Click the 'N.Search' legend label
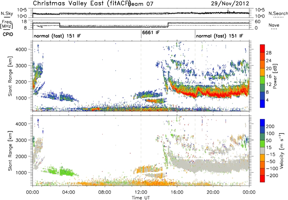The height and width of the screenshot is (200, 288). click(278, 13)
